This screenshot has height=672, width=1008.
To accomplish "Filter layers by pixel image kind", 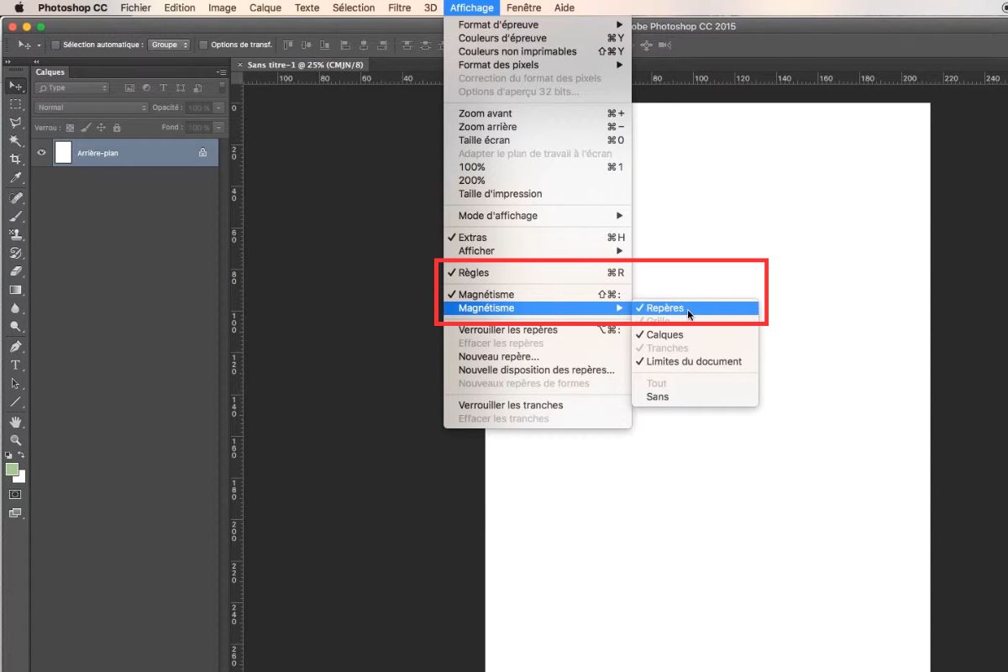I will [x=129, y=87].
